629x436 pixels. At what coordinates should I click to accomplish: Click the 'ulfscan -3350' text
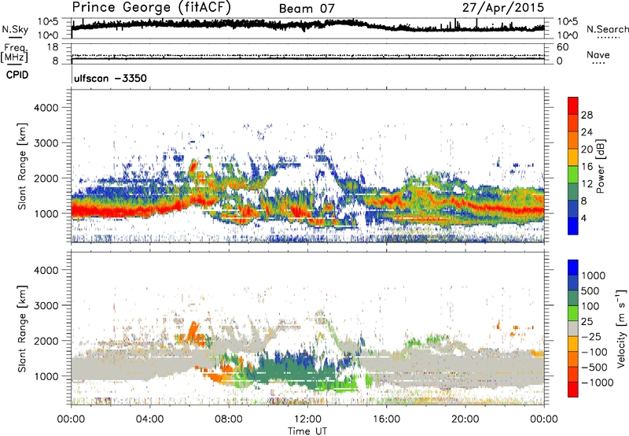tap(110, 78)
